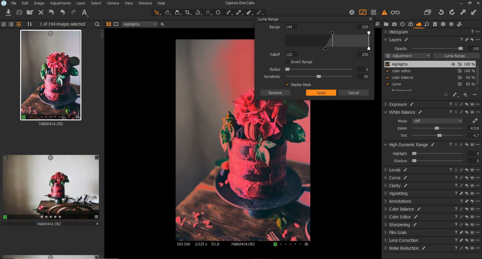Click Remove in the Luma Range dialog
The width and height of the screenshot is (482, 259).
275,93
